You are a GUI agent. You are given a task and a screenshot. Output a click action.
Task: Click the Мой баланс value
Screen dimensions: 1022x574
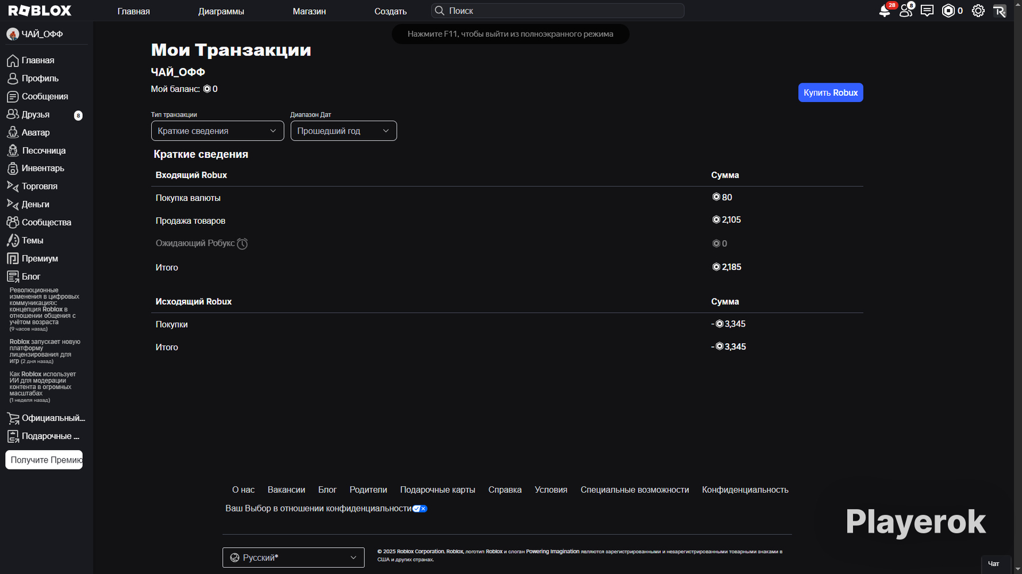click(210, 89)
